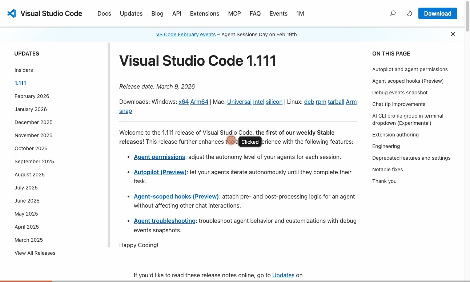
Task: Follow the Updates link in the paragraph
Action: pos(283,275)
